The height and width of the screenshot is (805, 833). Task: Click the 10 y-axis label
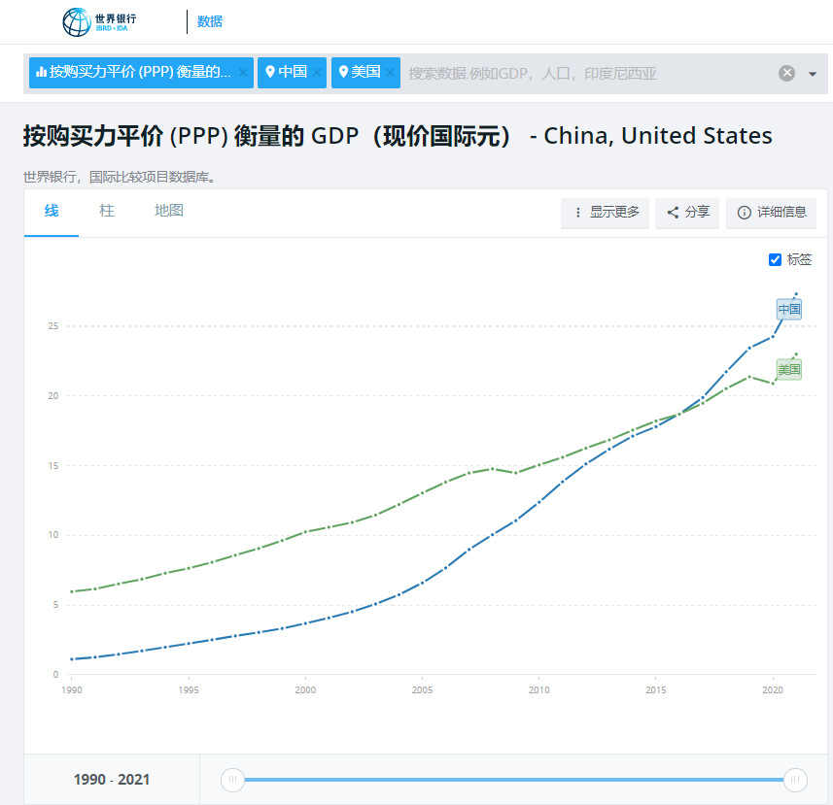point(53,535)
